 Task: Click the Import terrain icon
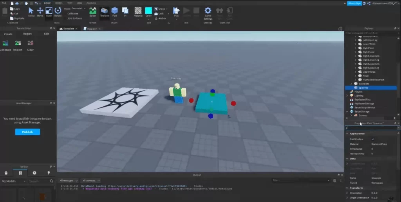[18, 43]
